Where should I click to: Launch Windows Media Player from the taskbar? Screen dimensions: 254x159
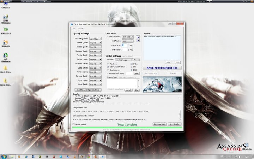tap(19, 157)
